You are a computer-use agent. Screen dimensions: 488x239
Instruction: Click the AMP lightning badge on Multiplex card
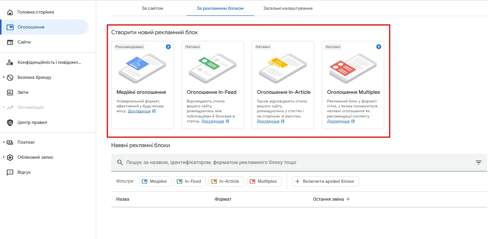click(x=379, y=47)
